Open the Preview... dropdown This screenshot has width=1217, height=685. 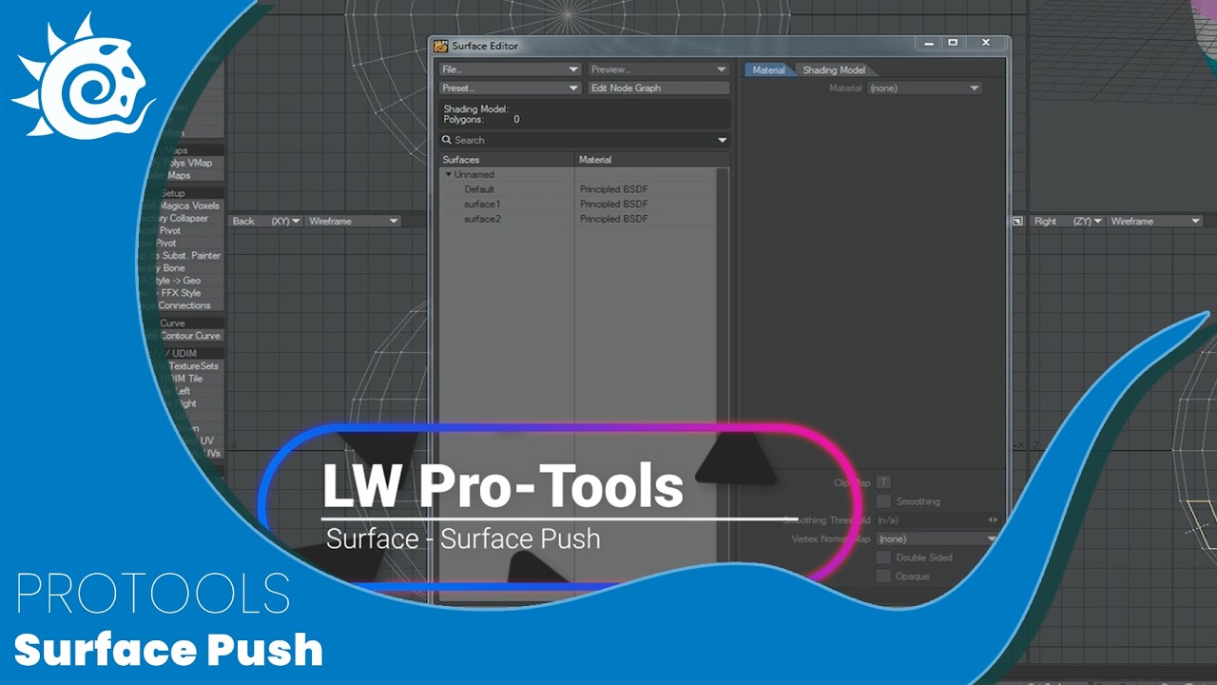(658, 69)
